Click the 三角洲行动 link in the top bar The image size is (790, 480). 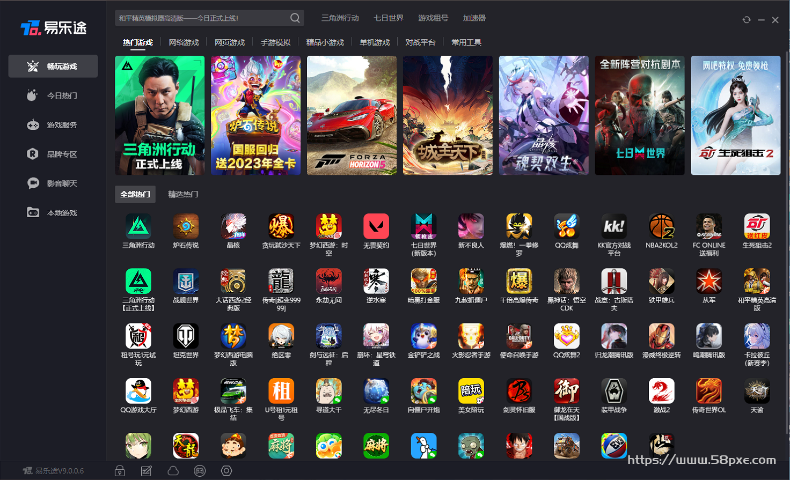(340, 18)
